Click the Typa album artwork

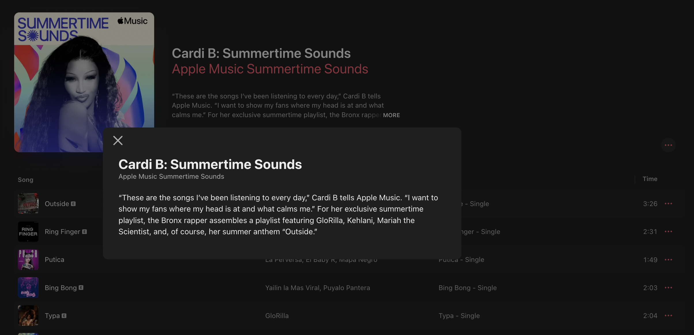[x=28, y=316]
